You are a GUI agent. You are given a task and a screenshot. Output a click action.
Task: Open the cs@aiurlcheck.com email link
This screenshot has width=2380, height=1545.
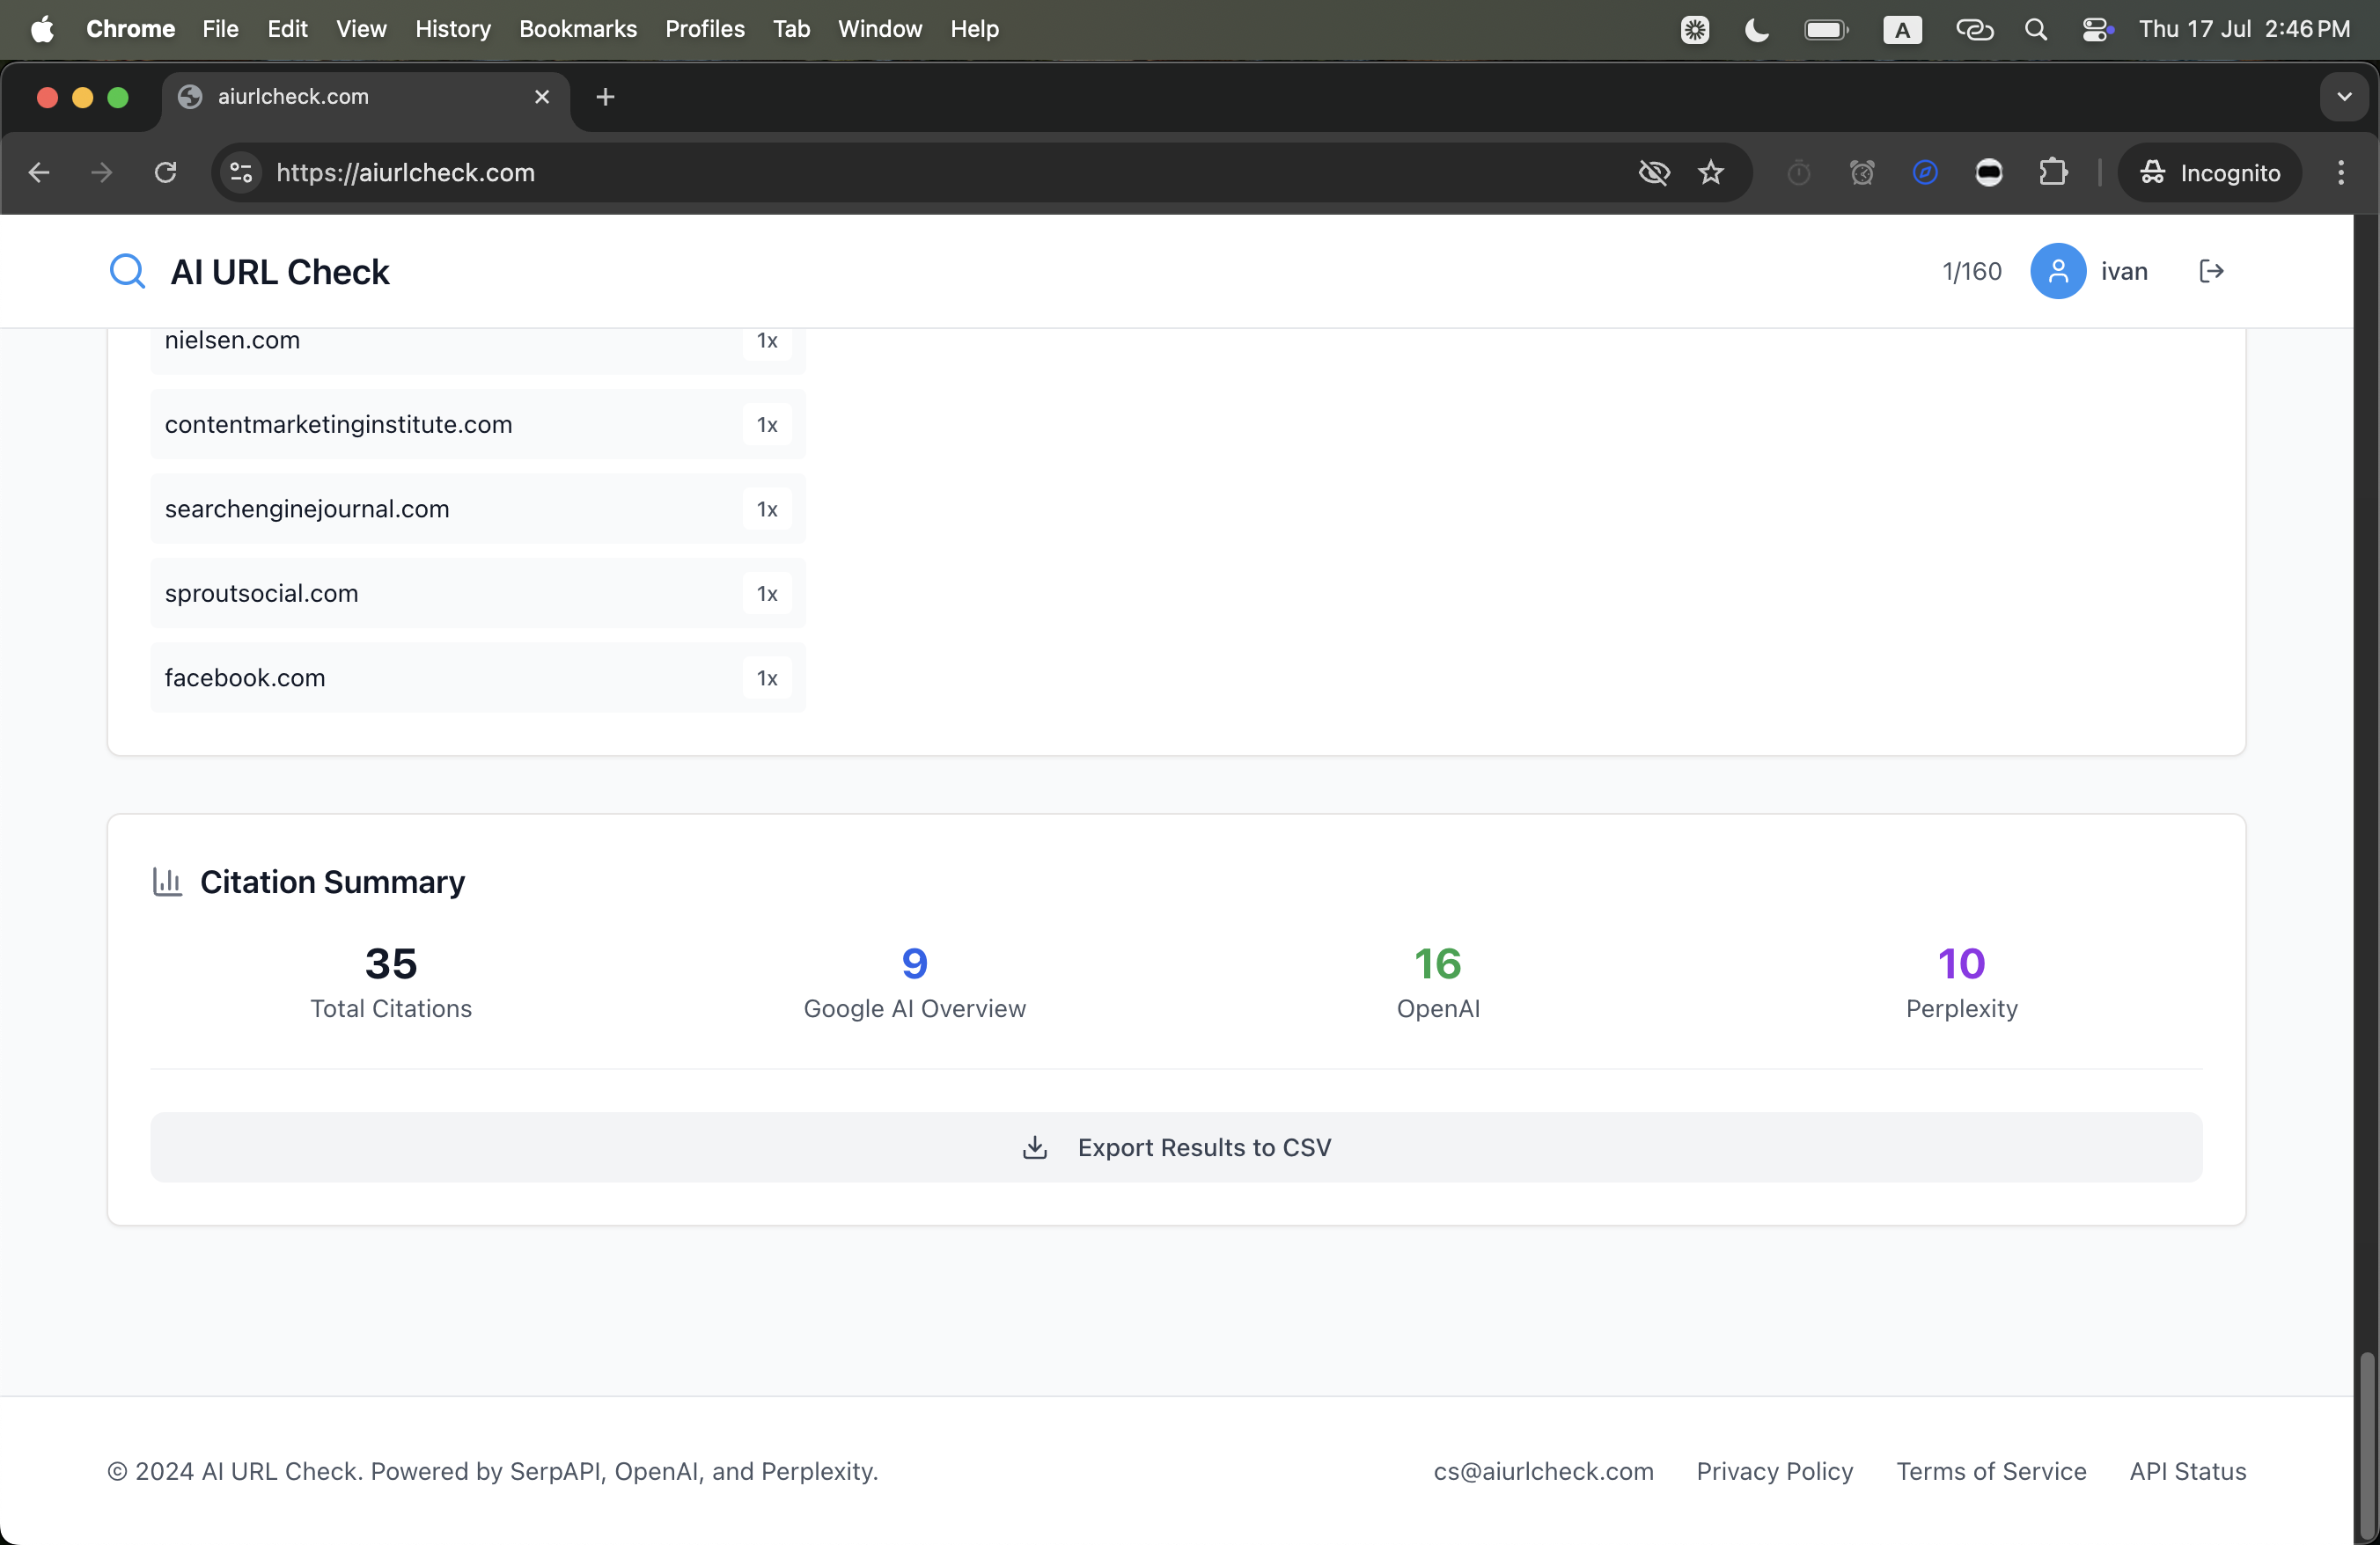(1543, 1471)
